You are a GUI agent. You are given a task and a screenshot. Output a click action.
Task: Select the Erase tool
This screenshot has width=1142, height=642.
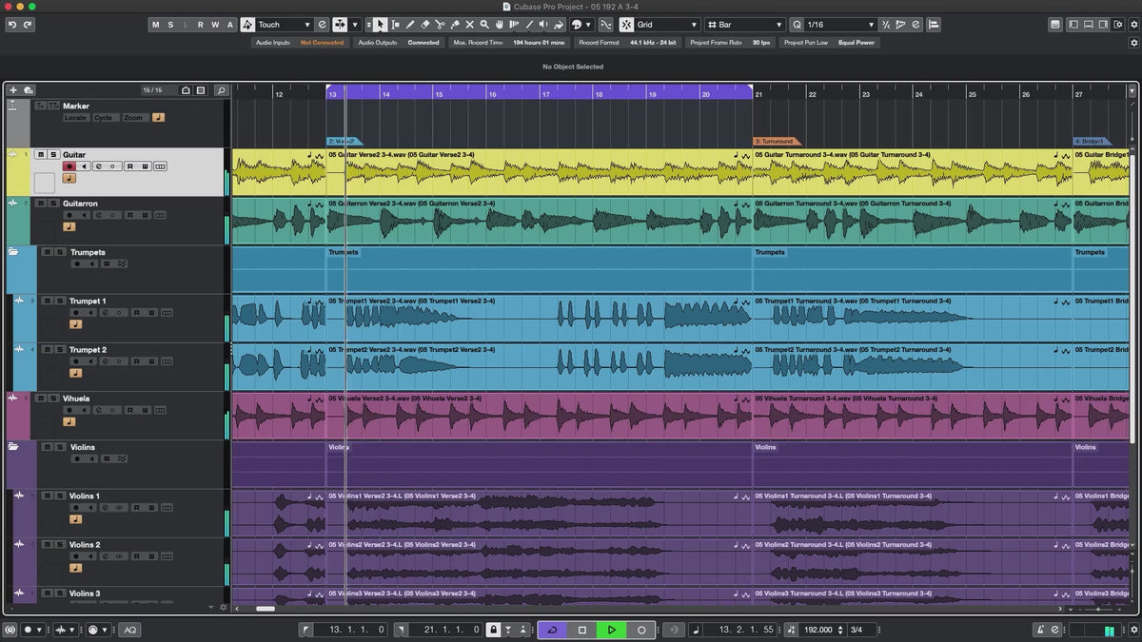pyautogui.click(x=425, y=25)
